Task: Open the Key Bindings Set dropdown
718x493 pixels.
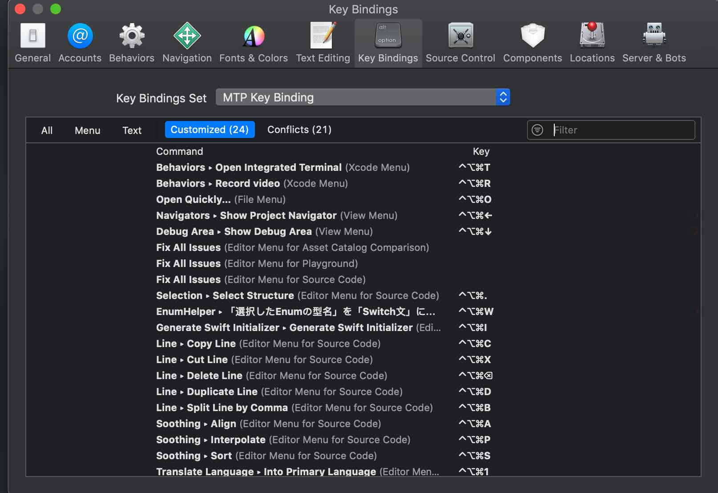Action: pos(363,97)
